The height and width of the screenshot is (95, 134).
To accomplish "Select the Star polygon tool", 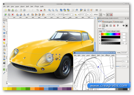I will click(x=4, y=43).
